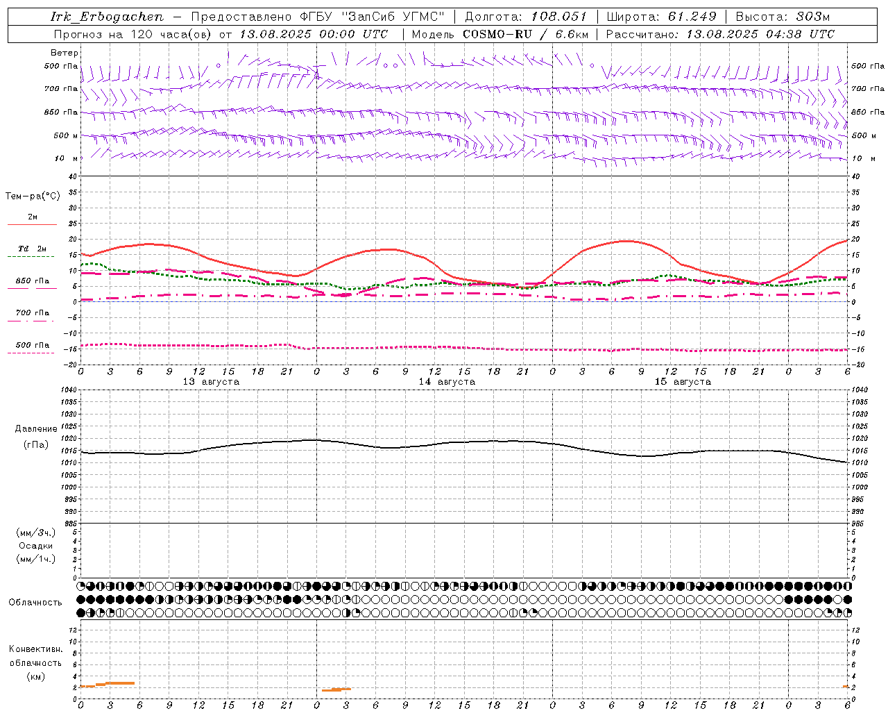The height and width of the screenshot is (711, 888).
Task: Click 'Рассчитано: 13.08.2025 04:38 UTC' timestamp
Action: tap(720, 34)
